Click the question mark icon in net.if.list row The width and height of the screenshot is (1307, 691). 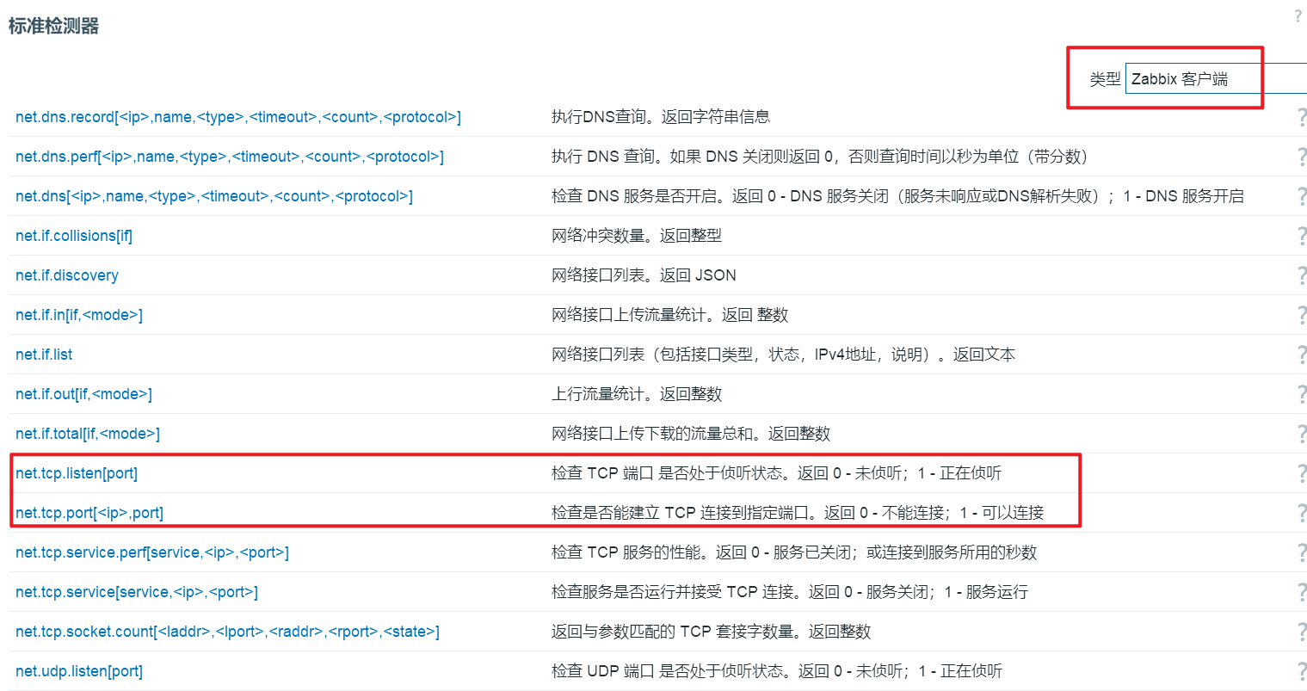coord(1301,355)
